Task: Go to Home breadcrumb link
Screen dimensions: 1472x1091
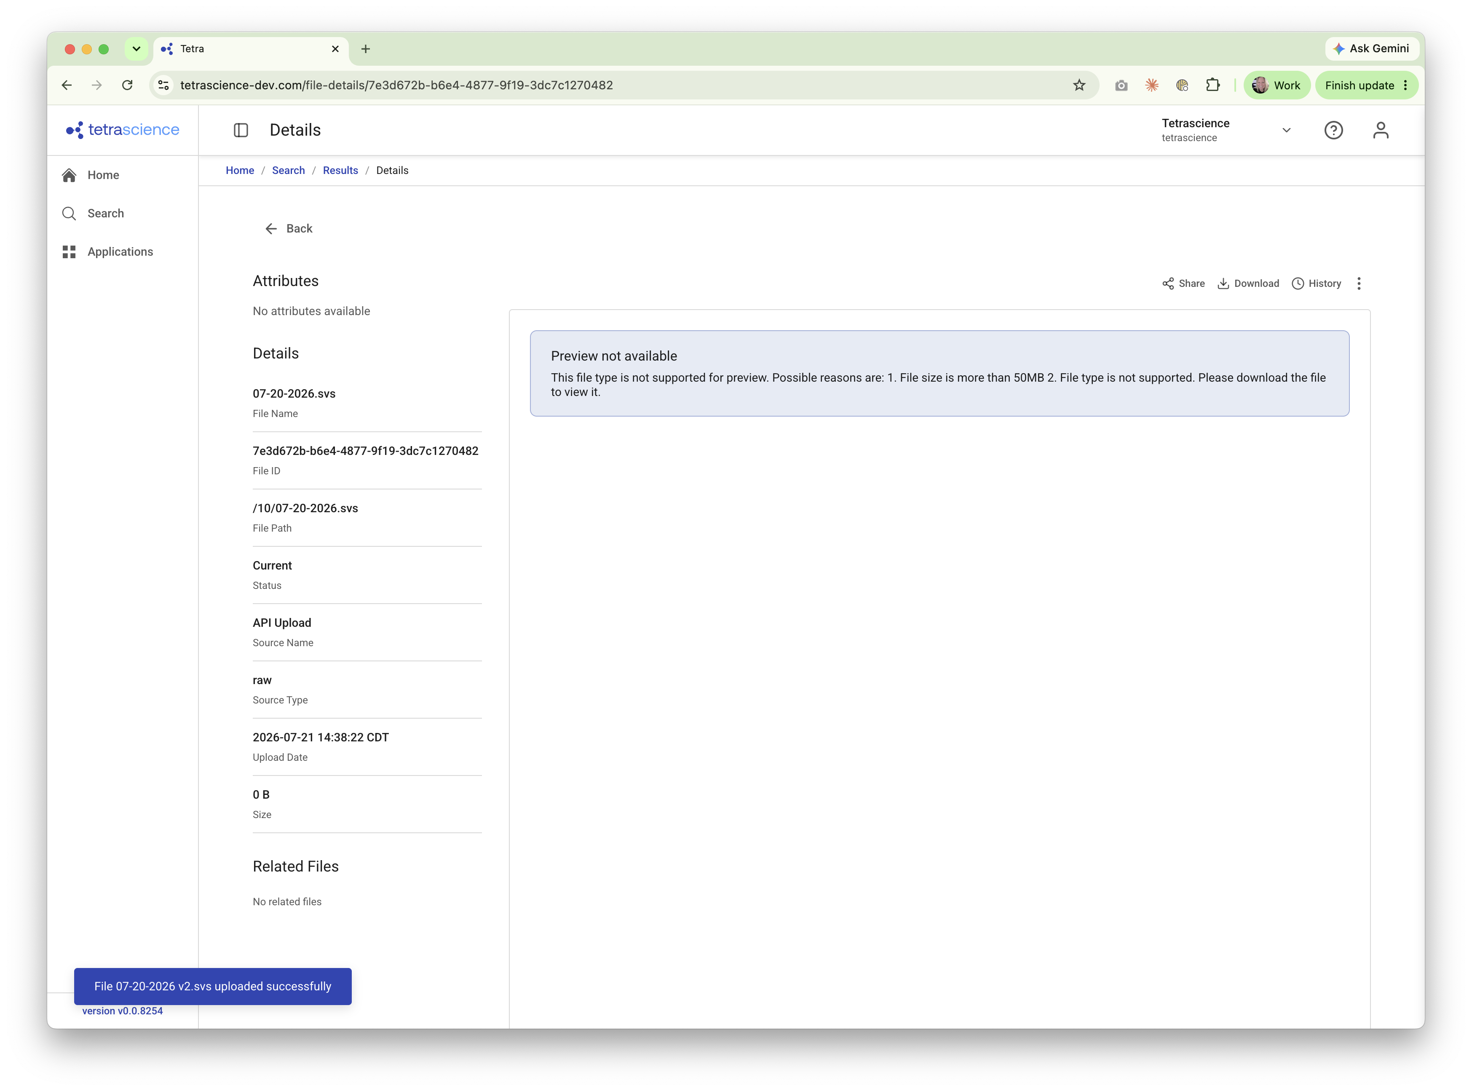Action: tap(240, 170)
